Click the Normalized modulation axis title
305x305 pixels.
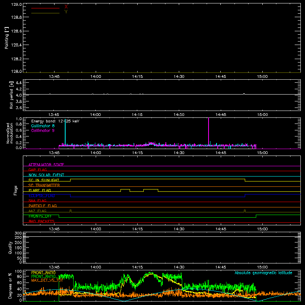point(10,133)
